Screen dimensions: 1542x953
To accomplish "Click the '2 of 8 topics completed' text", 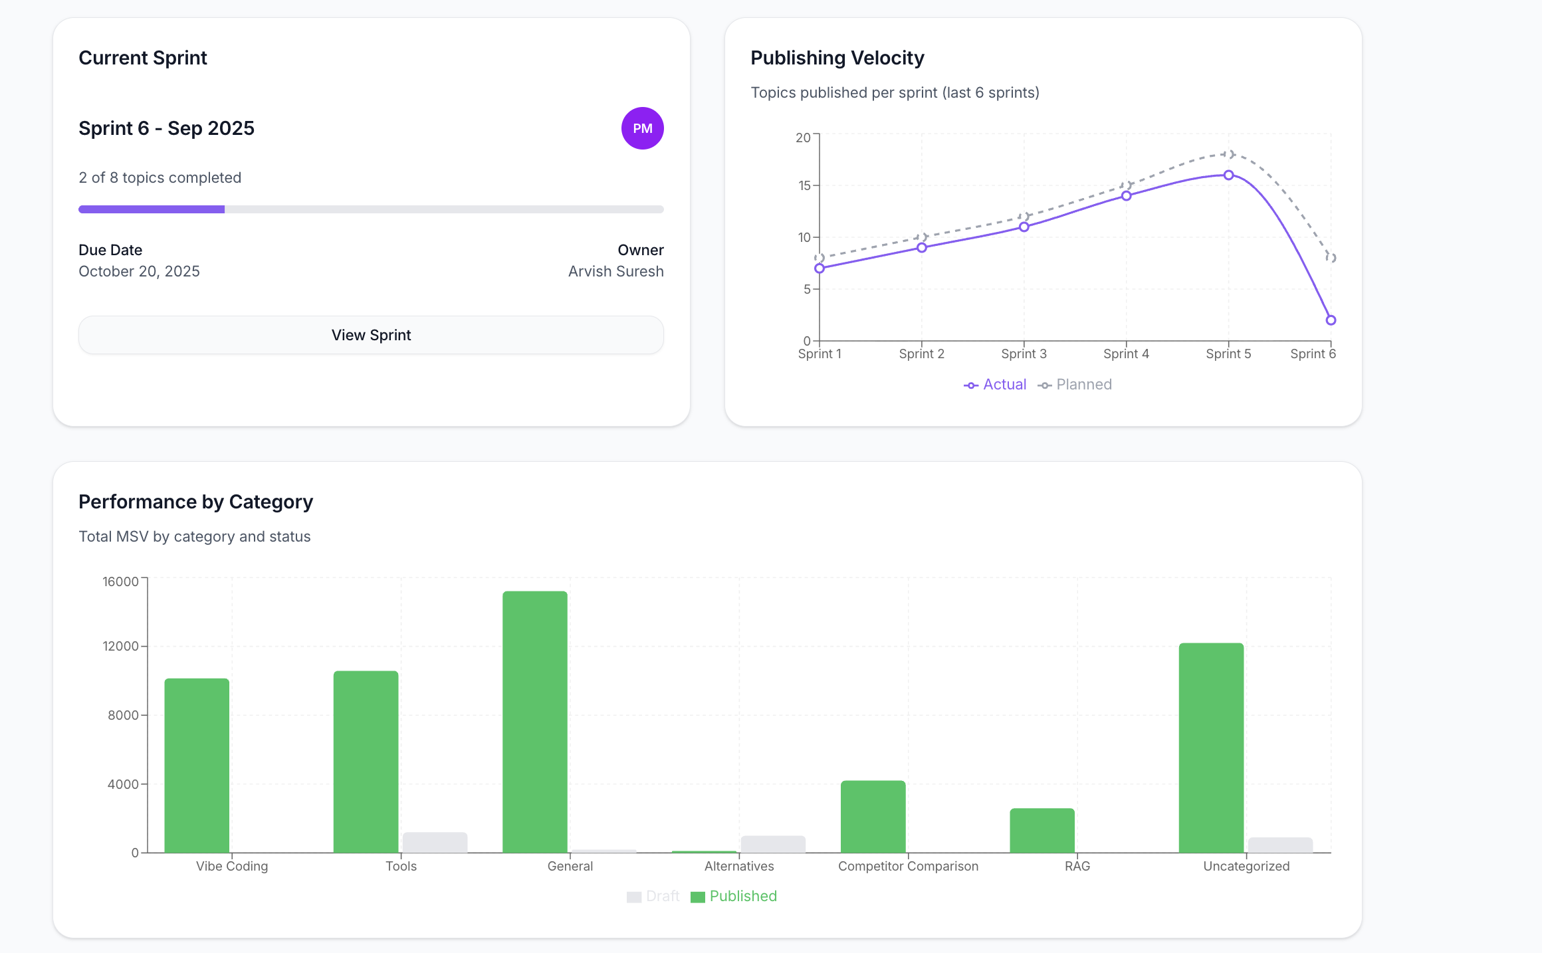I will (160, 178).
